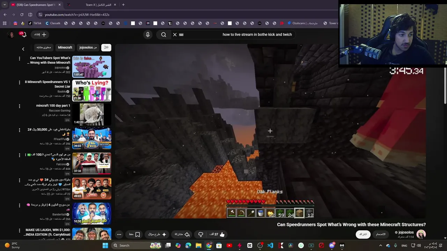Open the MAKE US LAUGH, WIN $1,000 title
The image size is (447, 251).
[x=47, y=232]
